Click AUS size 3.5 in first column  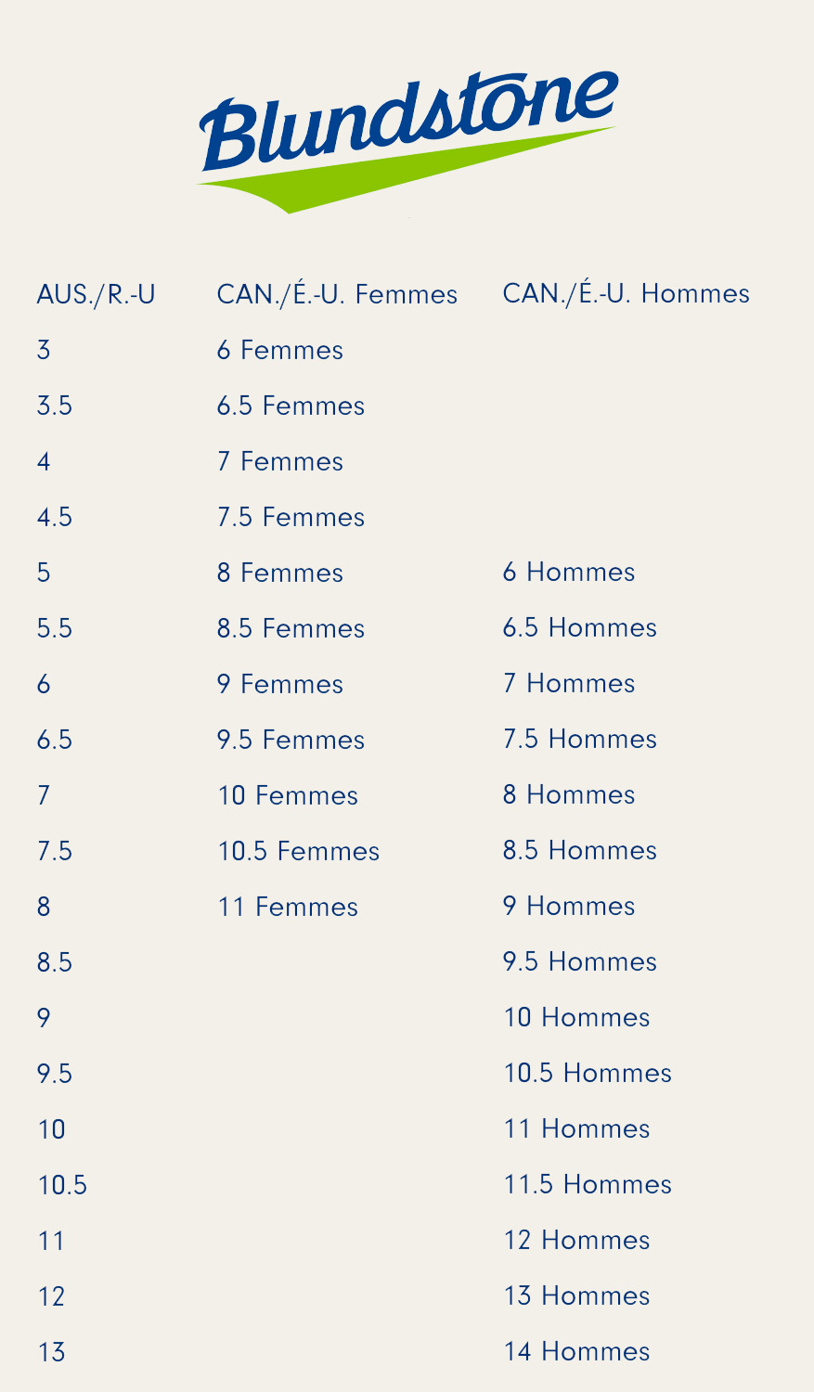(x=55, y=406)
